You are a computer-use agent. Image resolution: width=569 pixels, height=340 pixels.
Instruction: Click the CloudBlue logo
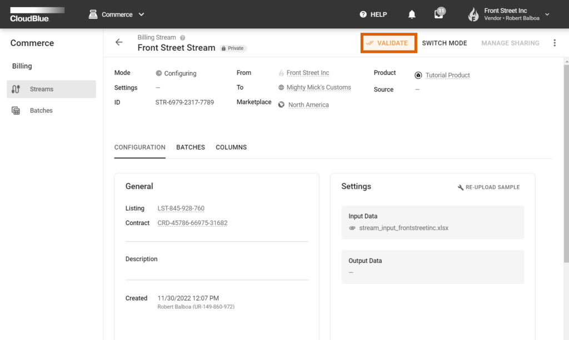pyautogui.click(x=37, y=14)
